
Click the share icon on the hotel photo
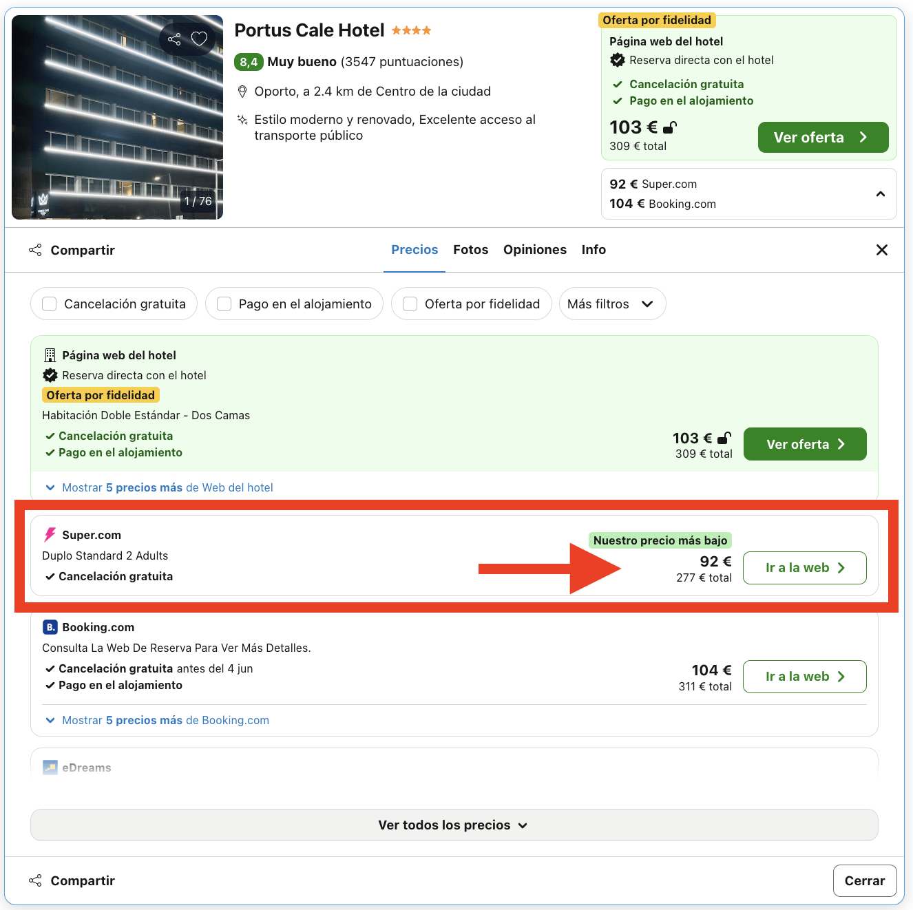(174, 39)
